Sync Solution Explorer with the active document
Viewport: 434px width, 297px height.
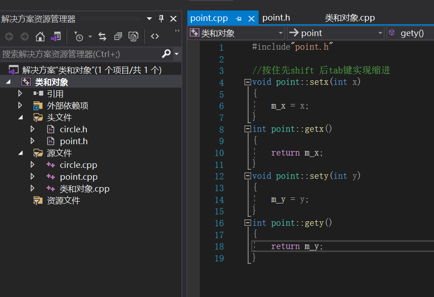click(x=102, y=36)
